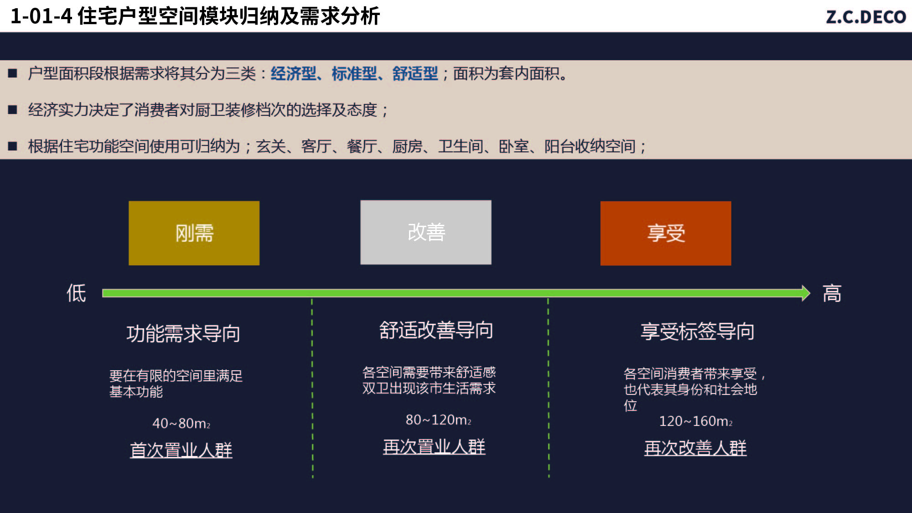Click the orange 享受 box

click(665, 233)
